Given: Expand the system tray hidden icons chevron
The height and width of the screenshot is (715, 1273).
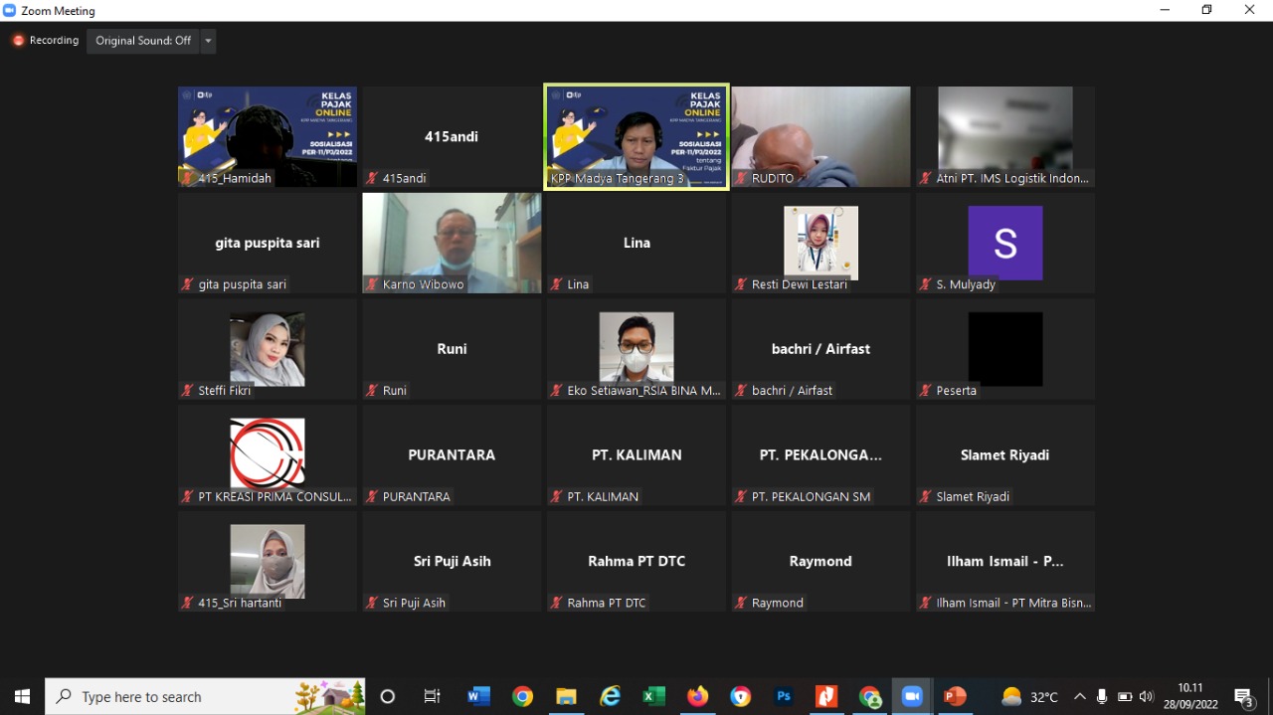Looking at the screenshot, I should [x=1080, y=697].
